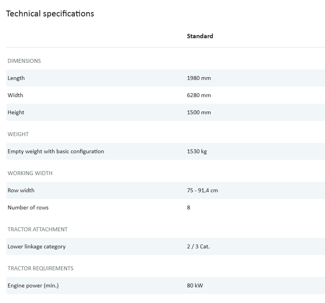Click Empty weight with basic configuration

56,151
